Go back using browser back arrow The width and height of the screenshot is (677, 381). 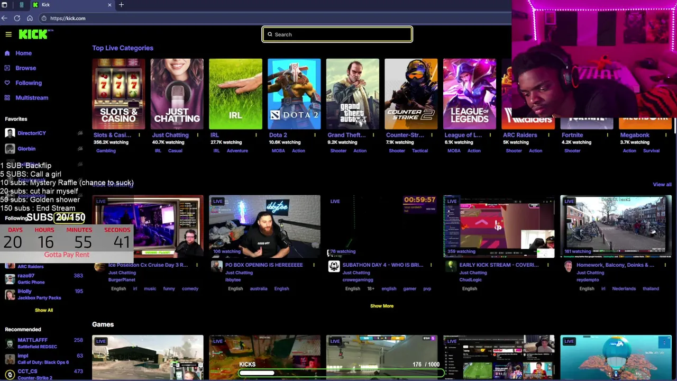(x=4, y=19)
